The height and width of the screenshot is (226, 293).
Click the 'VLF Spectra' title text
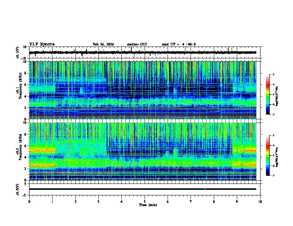[42, 44]
